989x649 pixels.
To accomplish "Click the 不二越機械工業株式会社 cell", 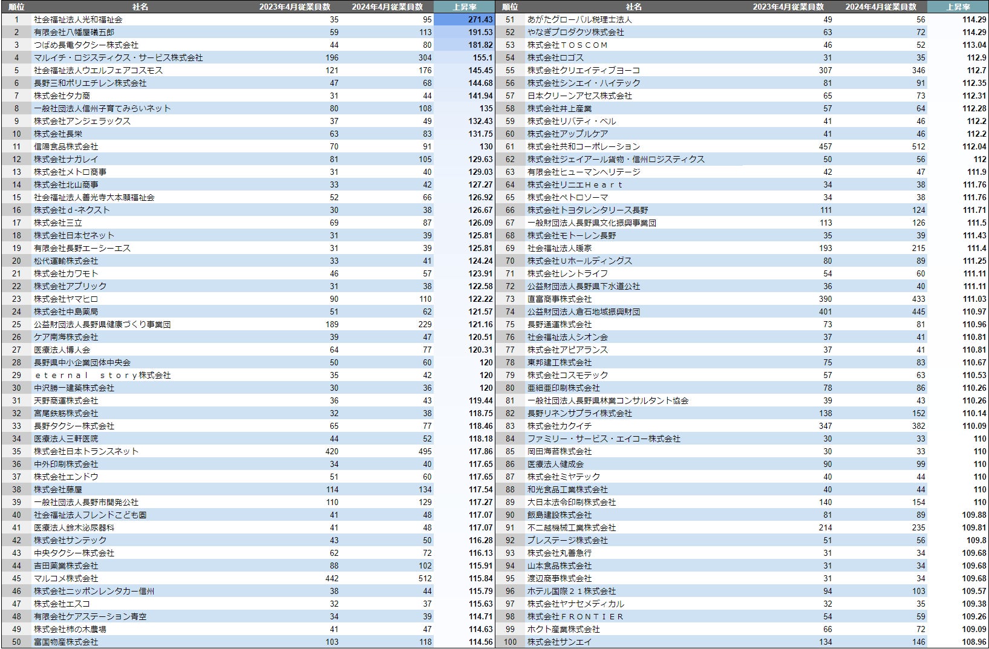I will click(x=572, y=527).
